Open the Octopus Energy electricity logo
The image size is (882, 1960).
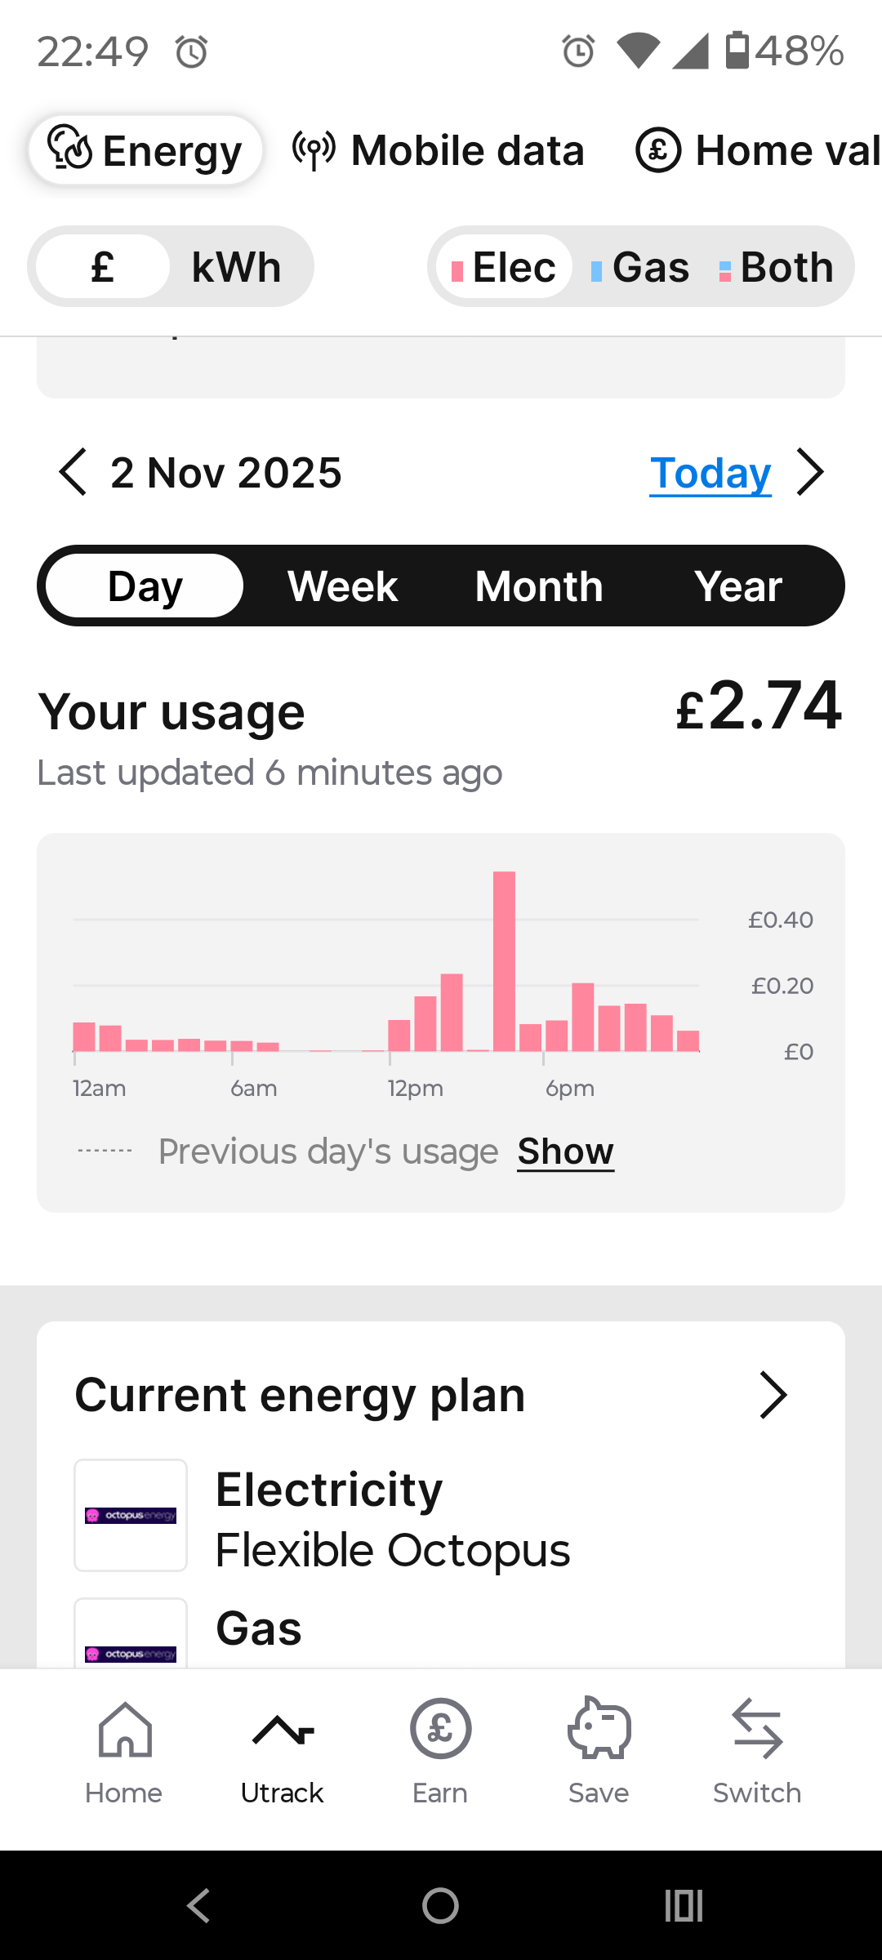(131, 1515)
